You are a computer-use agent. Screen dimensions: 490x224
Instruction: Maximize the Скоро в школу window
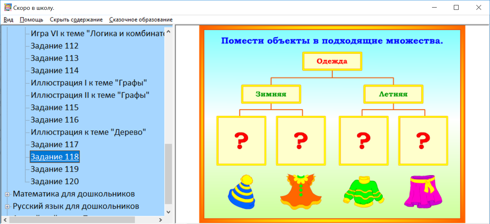456,7
